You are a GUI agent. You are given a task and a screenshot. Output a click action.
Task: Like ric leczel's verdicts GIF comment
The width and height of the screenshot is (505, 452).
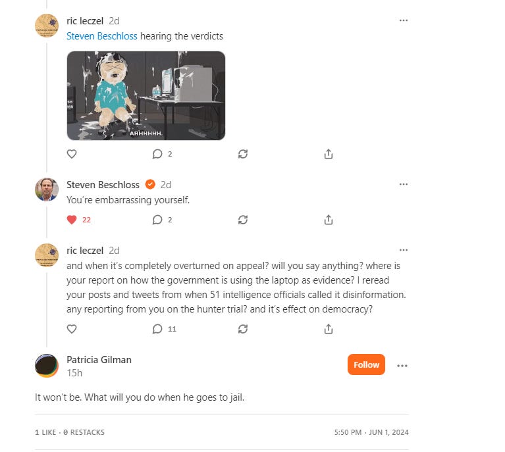72,154
